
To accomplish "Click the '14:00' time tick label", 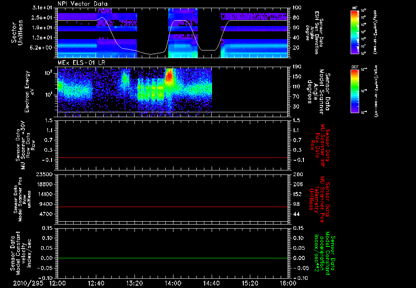I will (173, 284).
